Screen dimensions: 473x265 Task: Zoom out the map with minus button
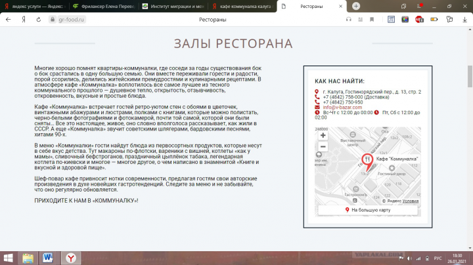click(323, 147)
